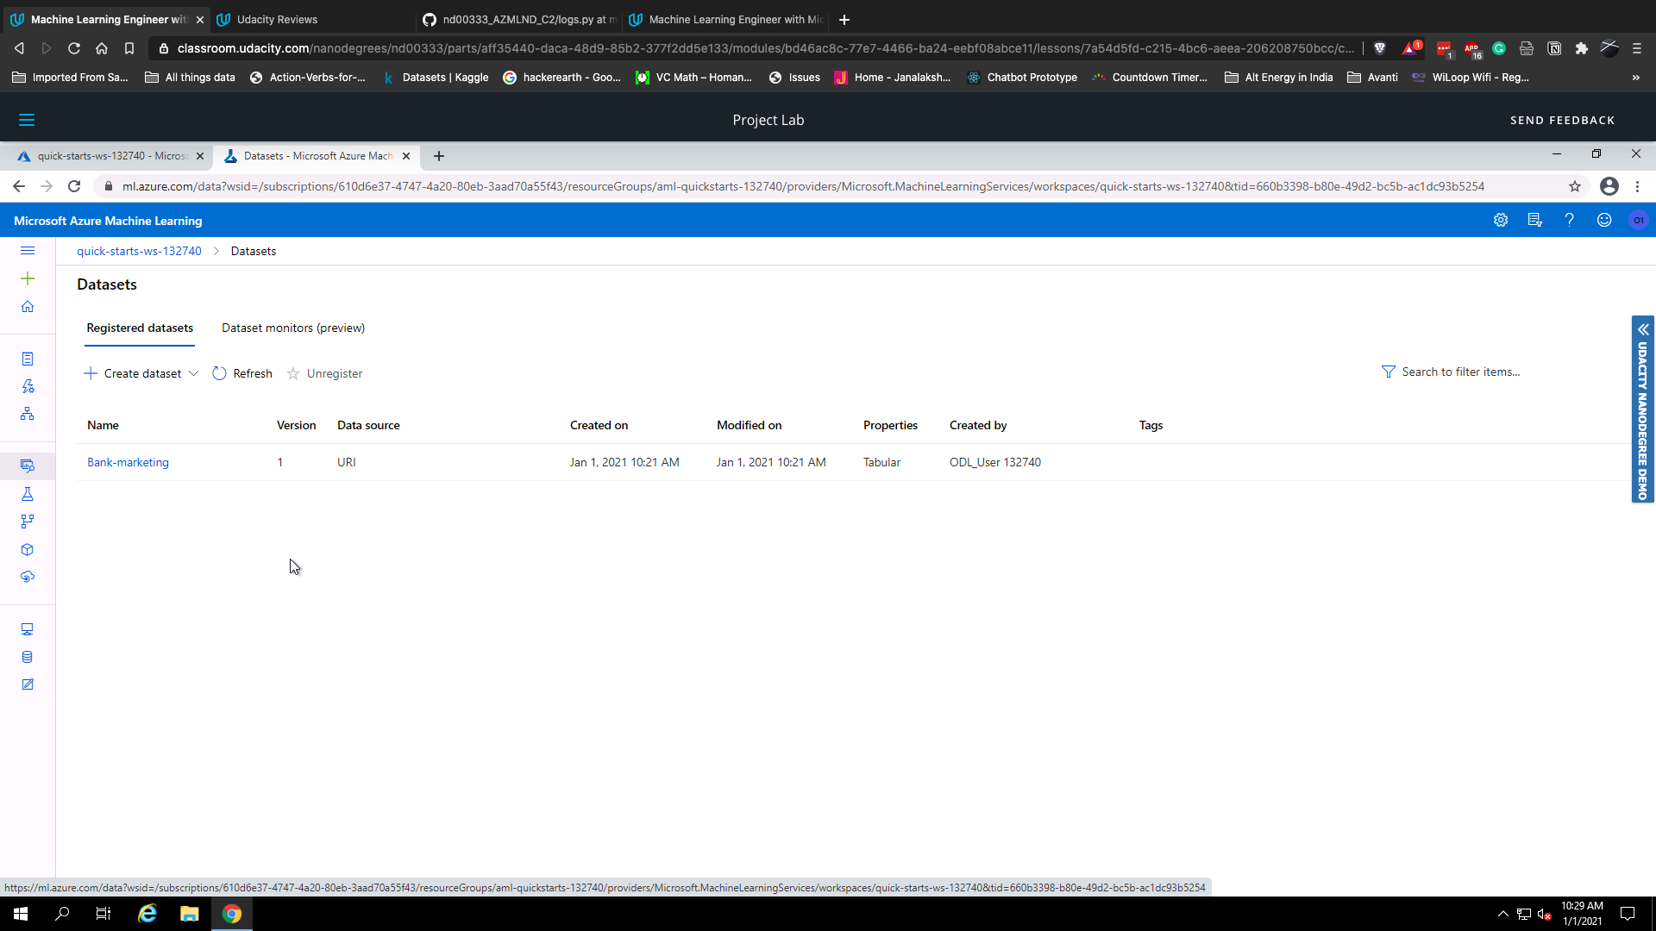This screenshot has height=931, width=1656.
Task: Open the Designer sidebar icon
Action: 28,414
